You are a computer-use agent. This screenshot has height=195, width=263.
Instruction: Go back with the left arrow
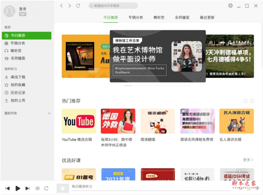click(x=61, y=6)
